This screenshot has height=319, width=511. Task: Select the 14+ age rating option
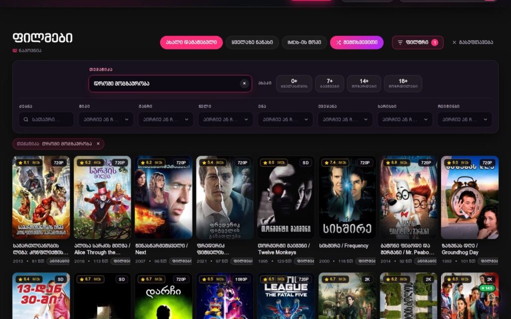(364, 84)
